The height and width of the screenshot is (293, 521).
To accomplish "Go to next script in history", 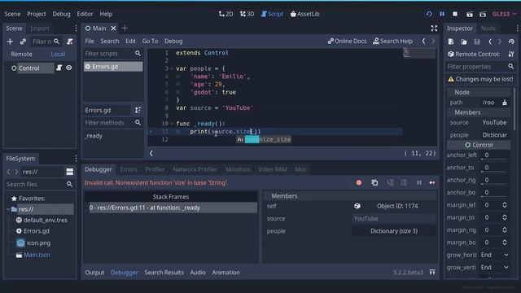I will click(x=433, y=42).
